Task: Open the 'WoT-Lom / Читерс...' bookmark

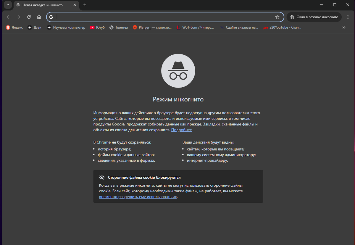Action: point(196,28)
